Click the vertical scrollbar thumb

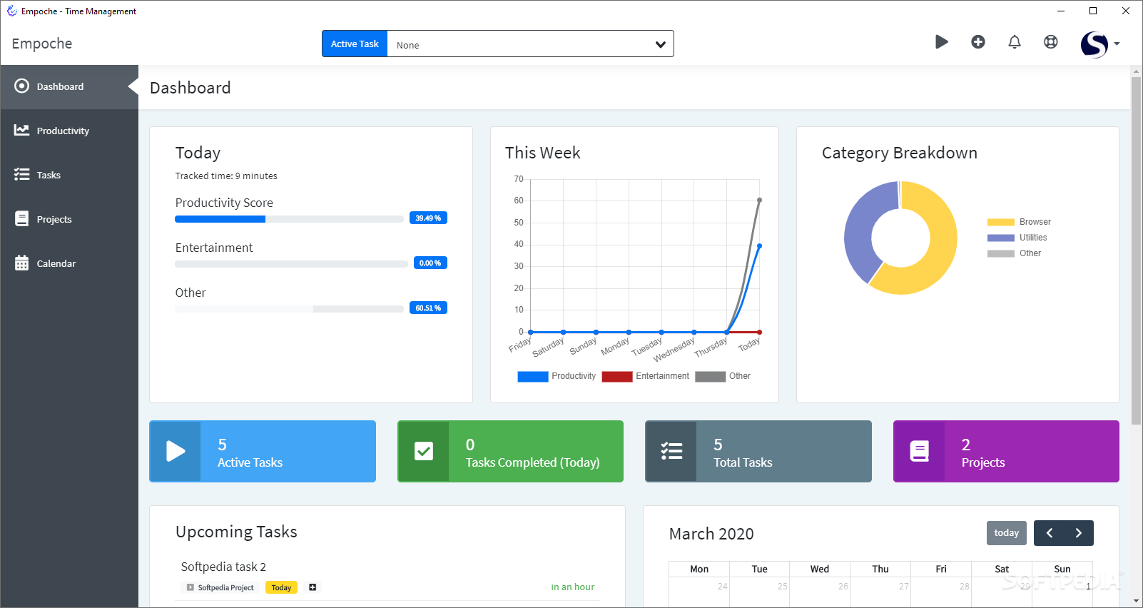1136,250
